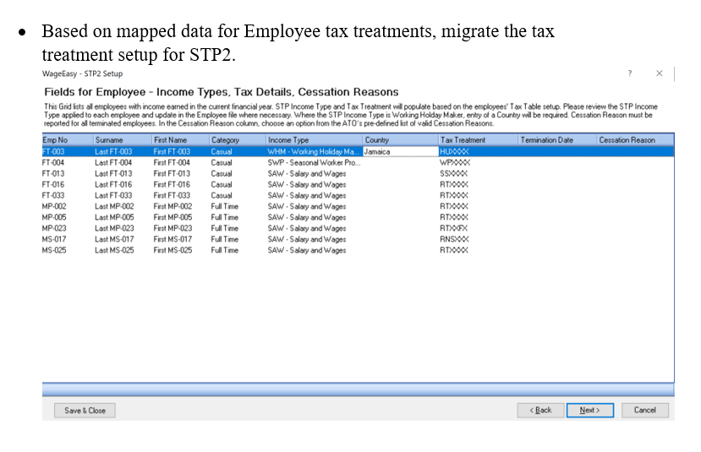Click Full Time category for MP-023
Viewport: 701px width, 452px height.
(x=224, y=228)
